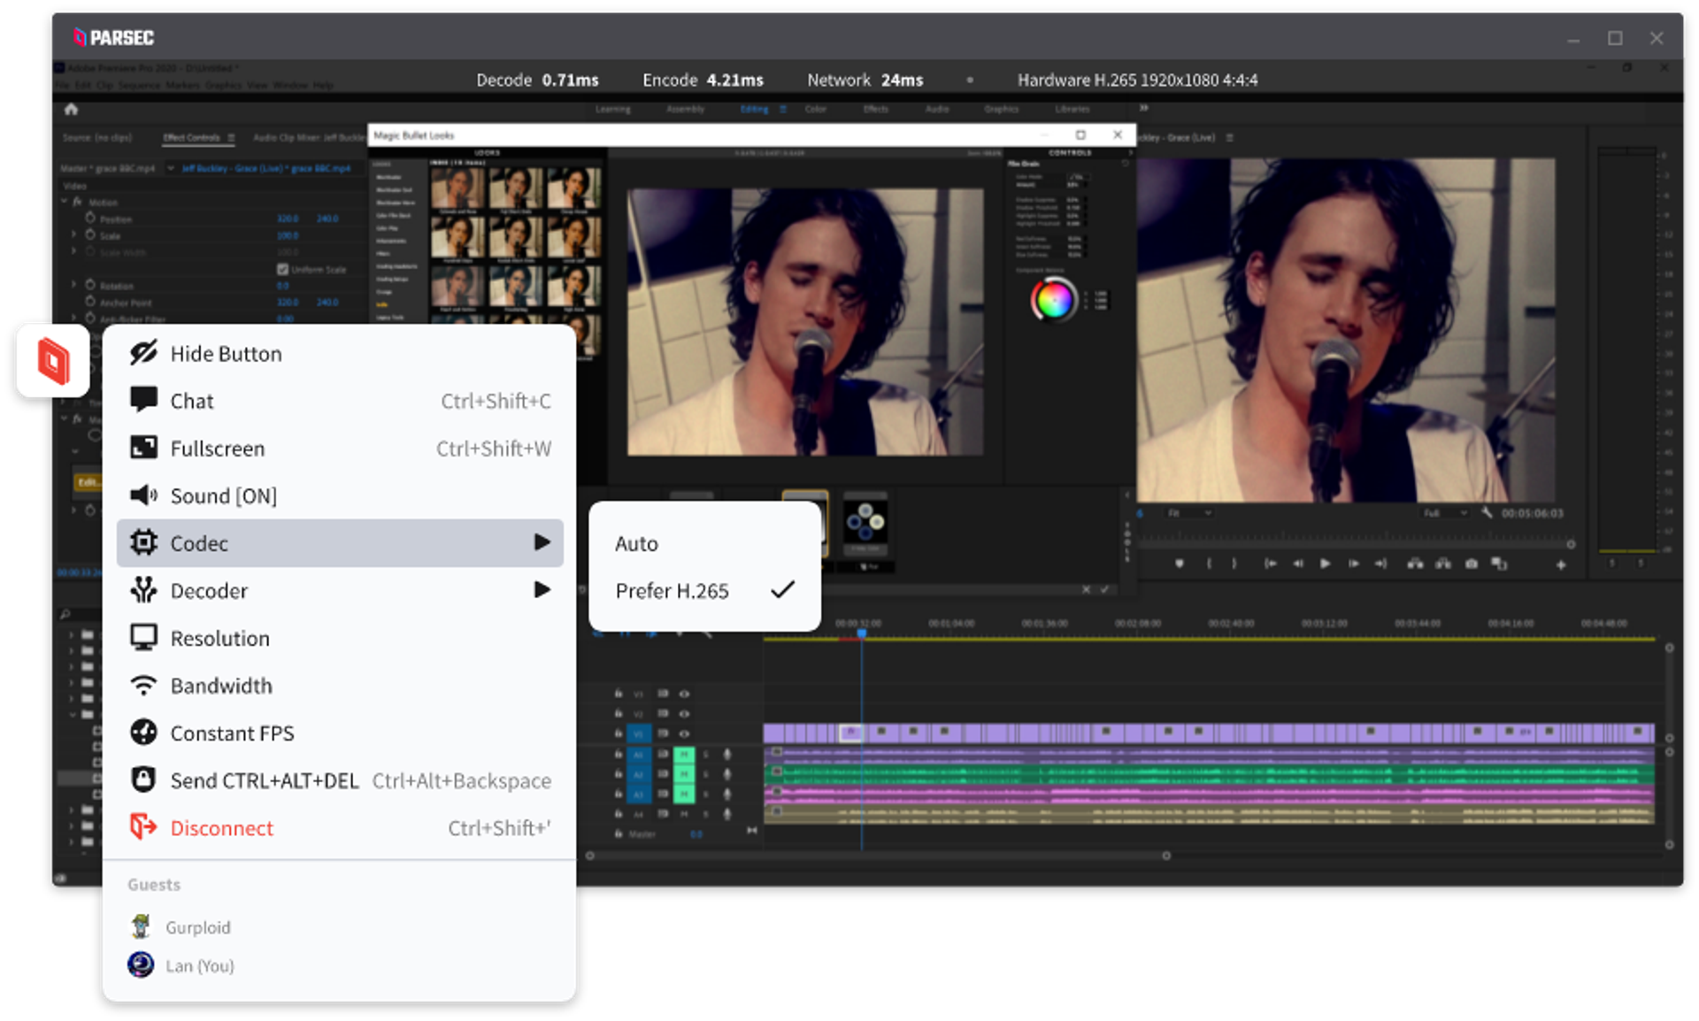Image resolution: width=1699 pixels, height=1021 pixels.
Task: Switch to the Effect Controls tab
Action: click(191, 137)
